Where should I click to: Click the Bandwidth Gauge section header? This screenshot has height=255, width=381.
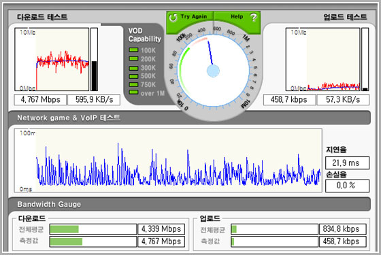(49, 204)
